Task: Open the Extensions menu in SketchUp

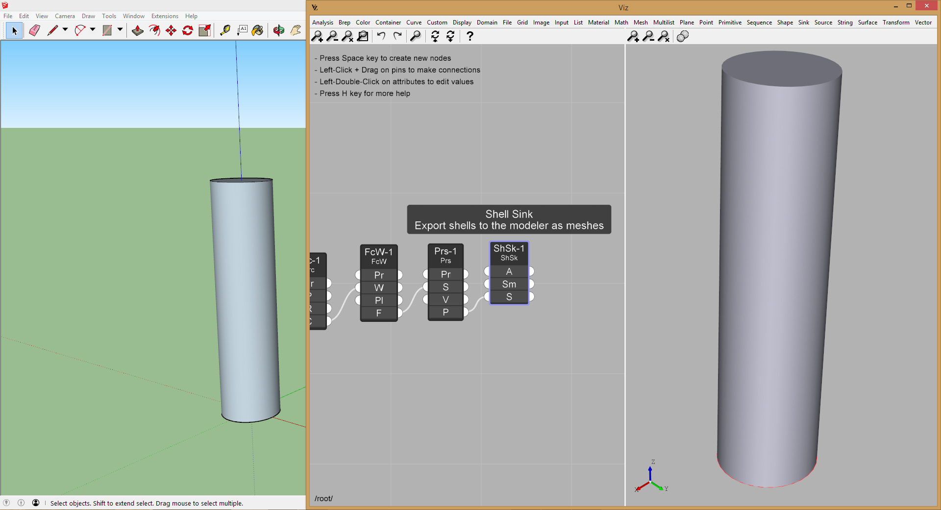Action: [x=165, y=16]
